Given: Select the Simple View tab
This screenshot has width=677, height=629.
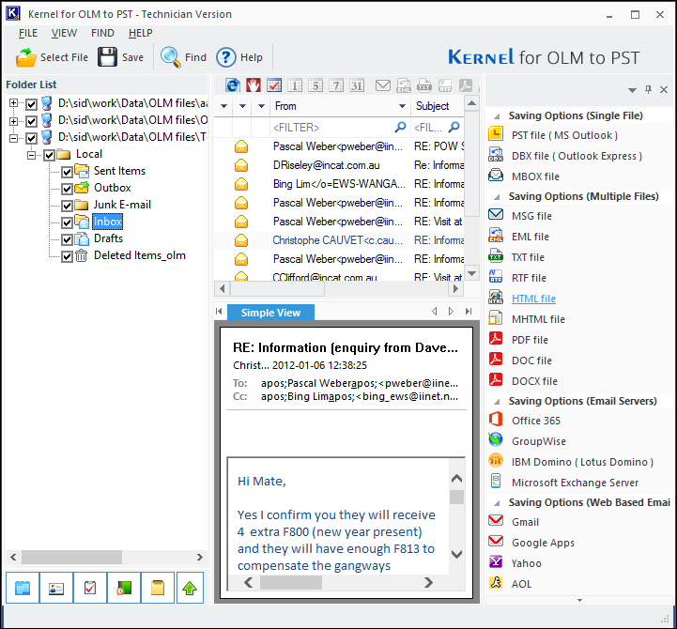Looking at the screenshot, I should point(270,313).
